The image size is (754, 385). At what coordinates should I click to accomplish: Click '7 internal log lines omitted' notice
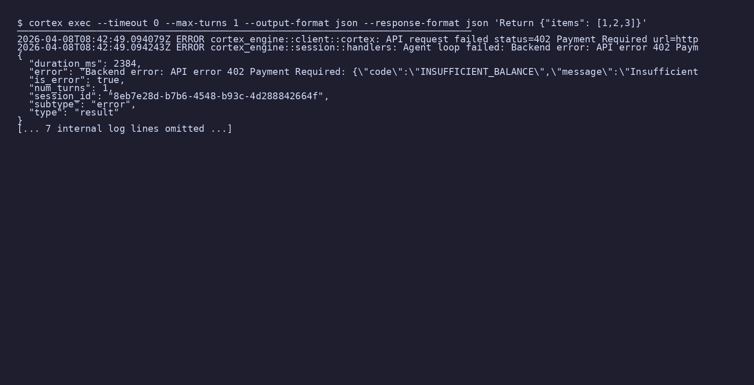point(125,129)
